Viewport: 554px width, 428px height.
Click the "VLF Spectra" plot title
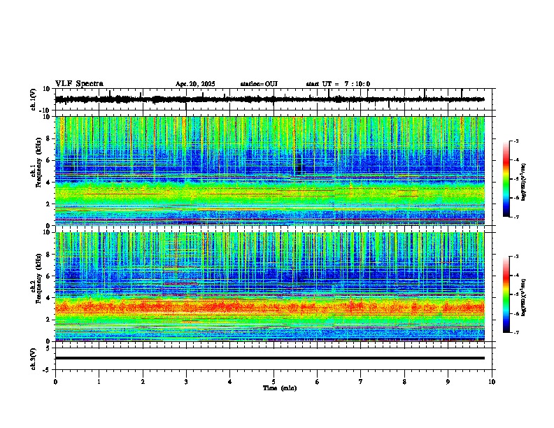coord(79,84)
